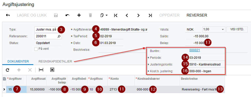
Task: Go to the previous record
Action: [127, 15]
